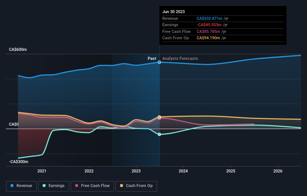Toggle the Free Cash Flow legend series
The height and width of the screenshot is (196, 307).
click(x=92, y=186)
